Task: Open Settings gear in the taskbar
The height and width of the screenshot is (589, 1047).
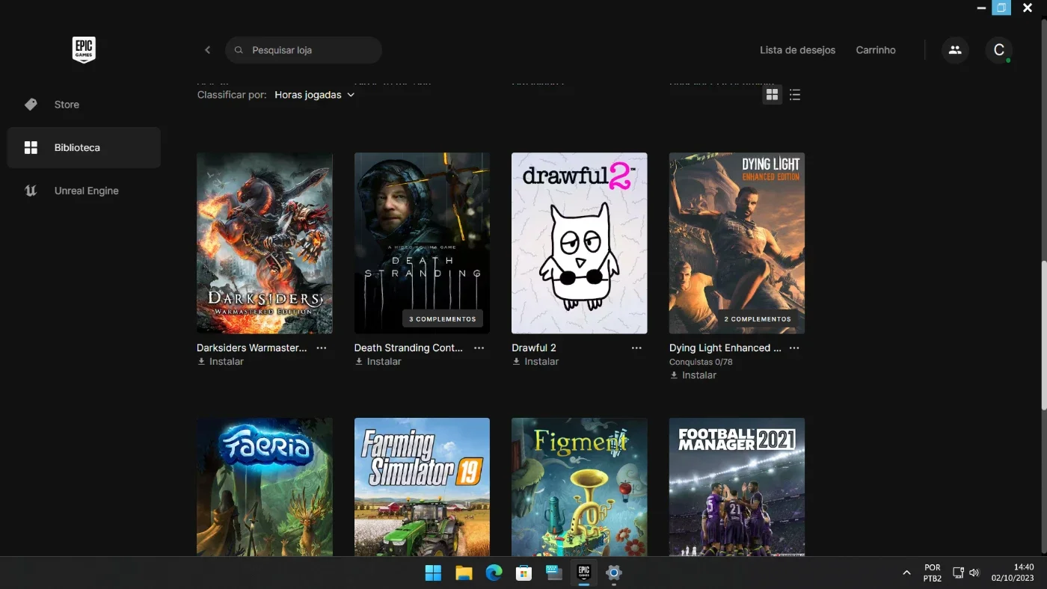Action: pos(614,573)
